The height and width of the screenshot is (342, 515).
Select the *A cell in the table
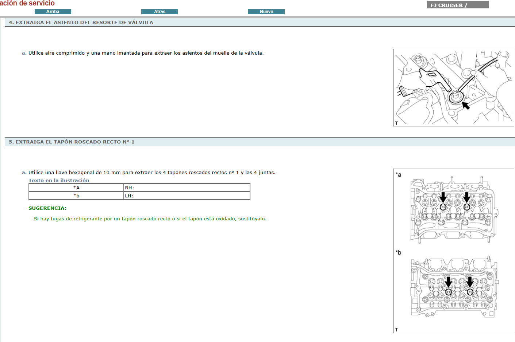coord(76,188)
